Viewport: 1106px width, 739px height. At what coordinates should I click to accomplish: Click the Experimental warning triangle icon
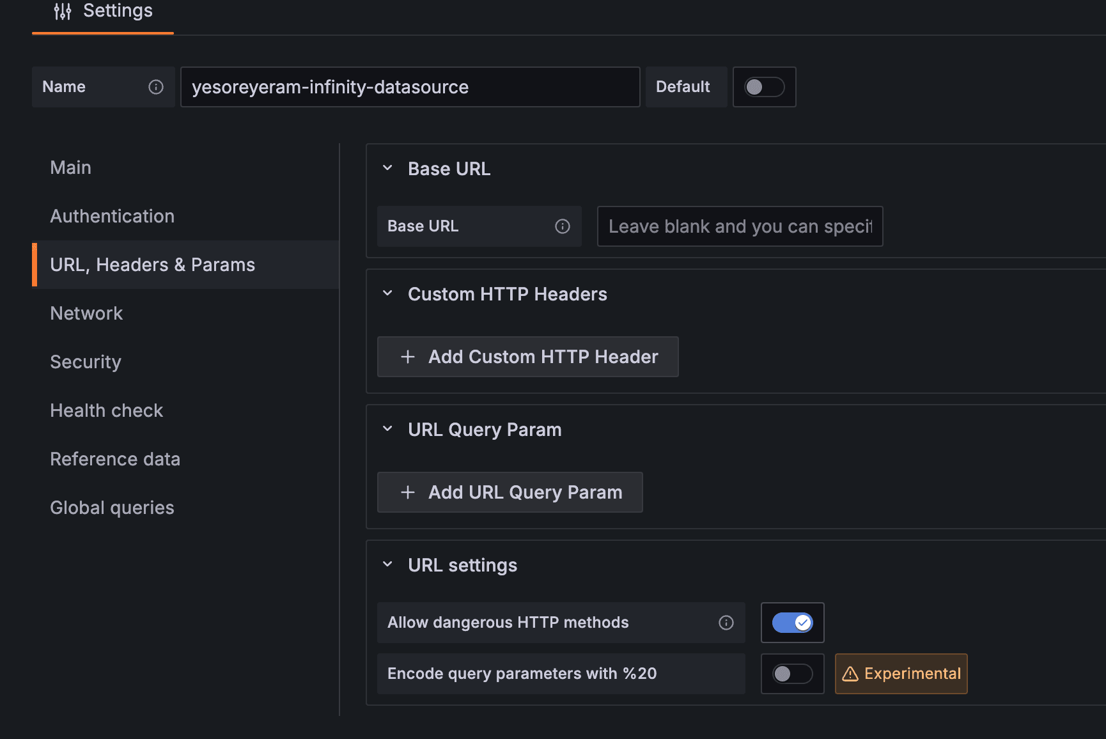coord(850,673)
